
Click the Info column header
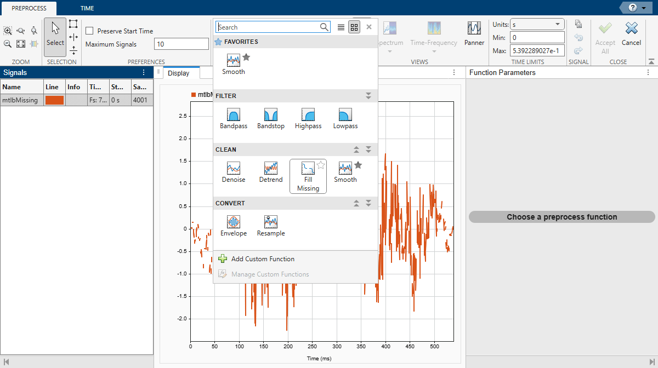click(x=76, y=87)
